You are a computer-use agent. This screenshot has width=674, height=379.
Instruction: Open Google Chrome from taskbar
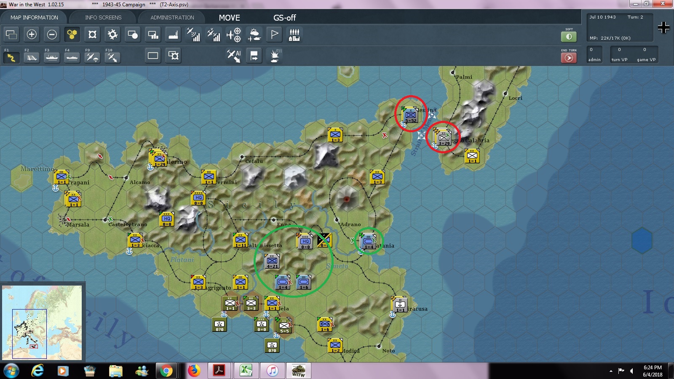coord(166,371)
